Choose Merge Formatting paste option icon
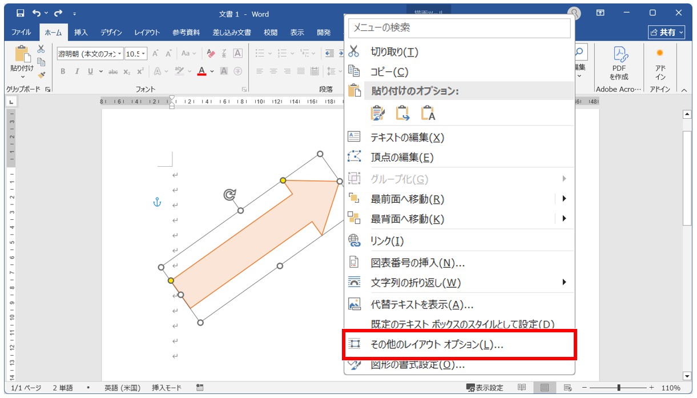The height and width of the screenshot is (398, 697). (402, 113)
